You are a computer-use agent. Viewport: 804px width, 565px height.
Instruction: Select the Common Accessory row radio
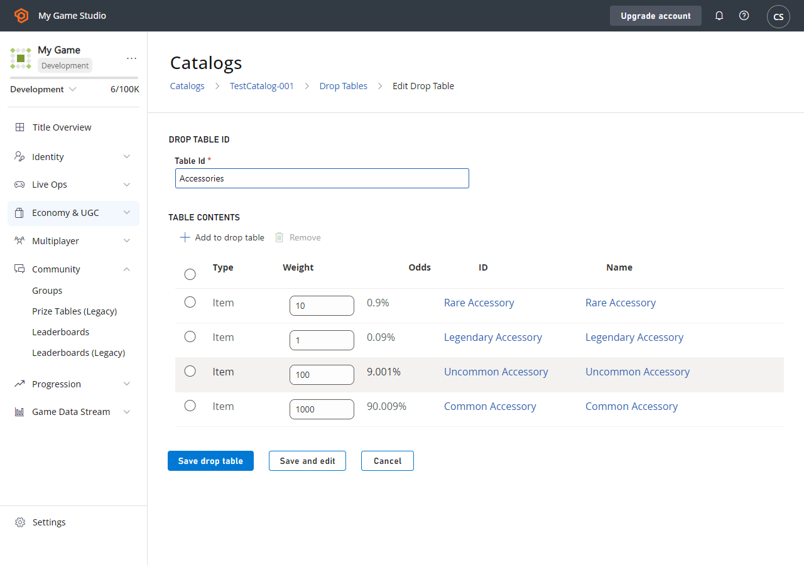pyautogui.click(x=190, y=406)
